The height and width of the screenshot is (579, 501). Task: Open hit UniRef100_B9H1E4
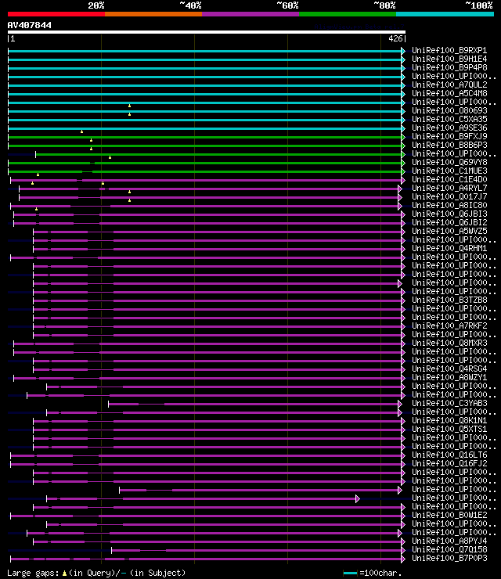[x=449, y=59]
